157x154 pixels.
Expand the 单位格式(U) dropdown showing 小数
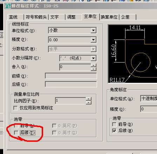click(93, 30)
